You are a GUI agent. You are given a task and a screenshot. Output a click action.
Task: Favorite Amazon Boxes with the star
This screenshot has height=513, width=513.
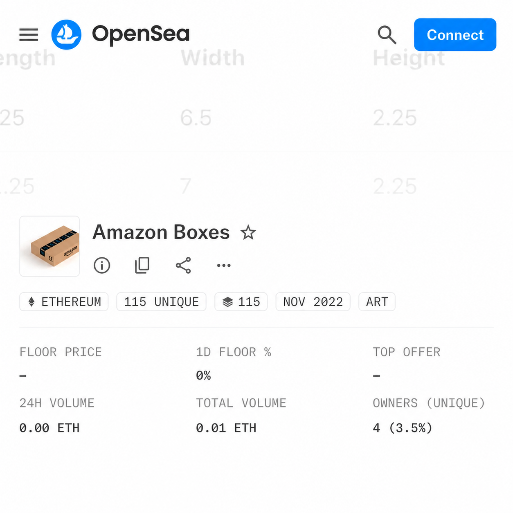tap(248, 233)
